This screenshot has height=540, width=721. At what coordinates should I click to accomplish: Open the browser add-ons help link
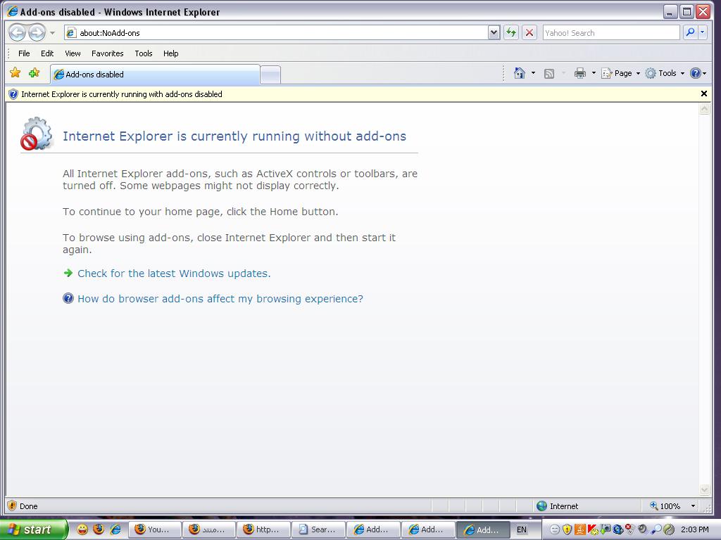click(220, 299)
